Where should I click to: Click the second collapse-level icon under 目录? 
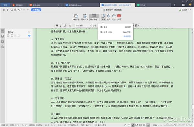[x=12, y=36]
